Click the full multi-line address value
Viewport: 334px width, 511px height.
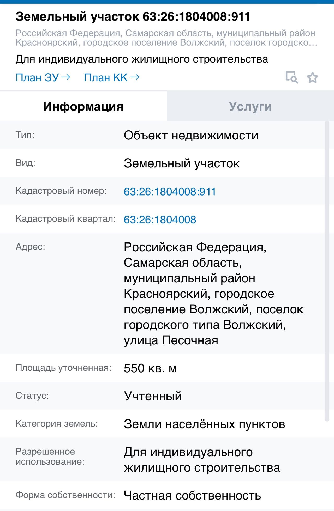pyautogui.click(x=213, y=294)
